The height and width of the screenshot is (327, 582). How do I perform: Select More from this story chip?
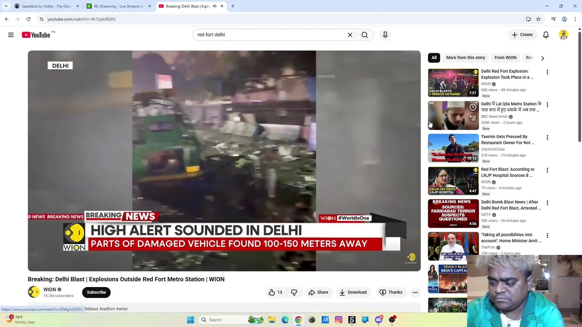[x=466, y=58]
